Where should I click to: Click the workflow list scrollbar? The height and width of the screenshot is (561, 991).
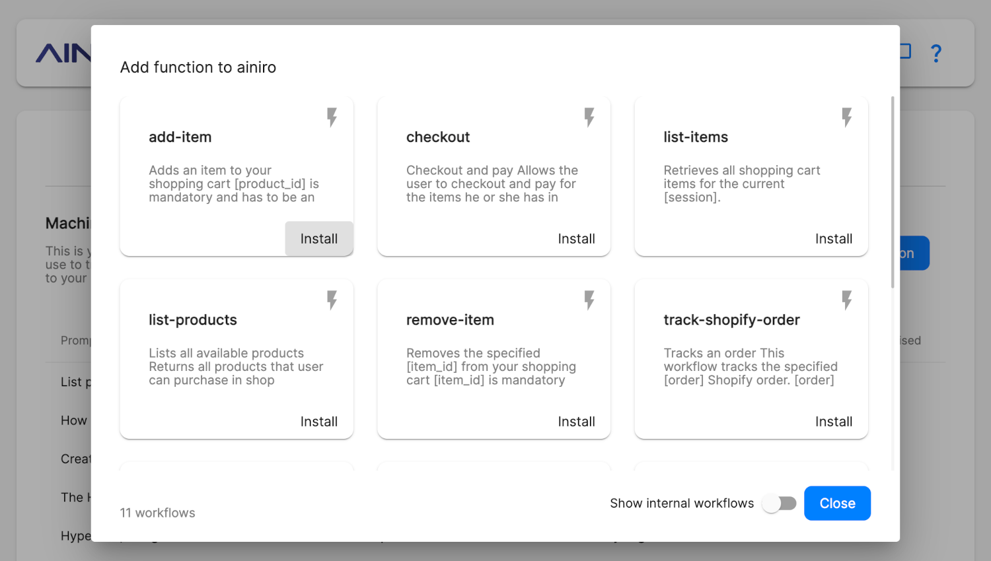pyautogui.click(x=893, y=192)
